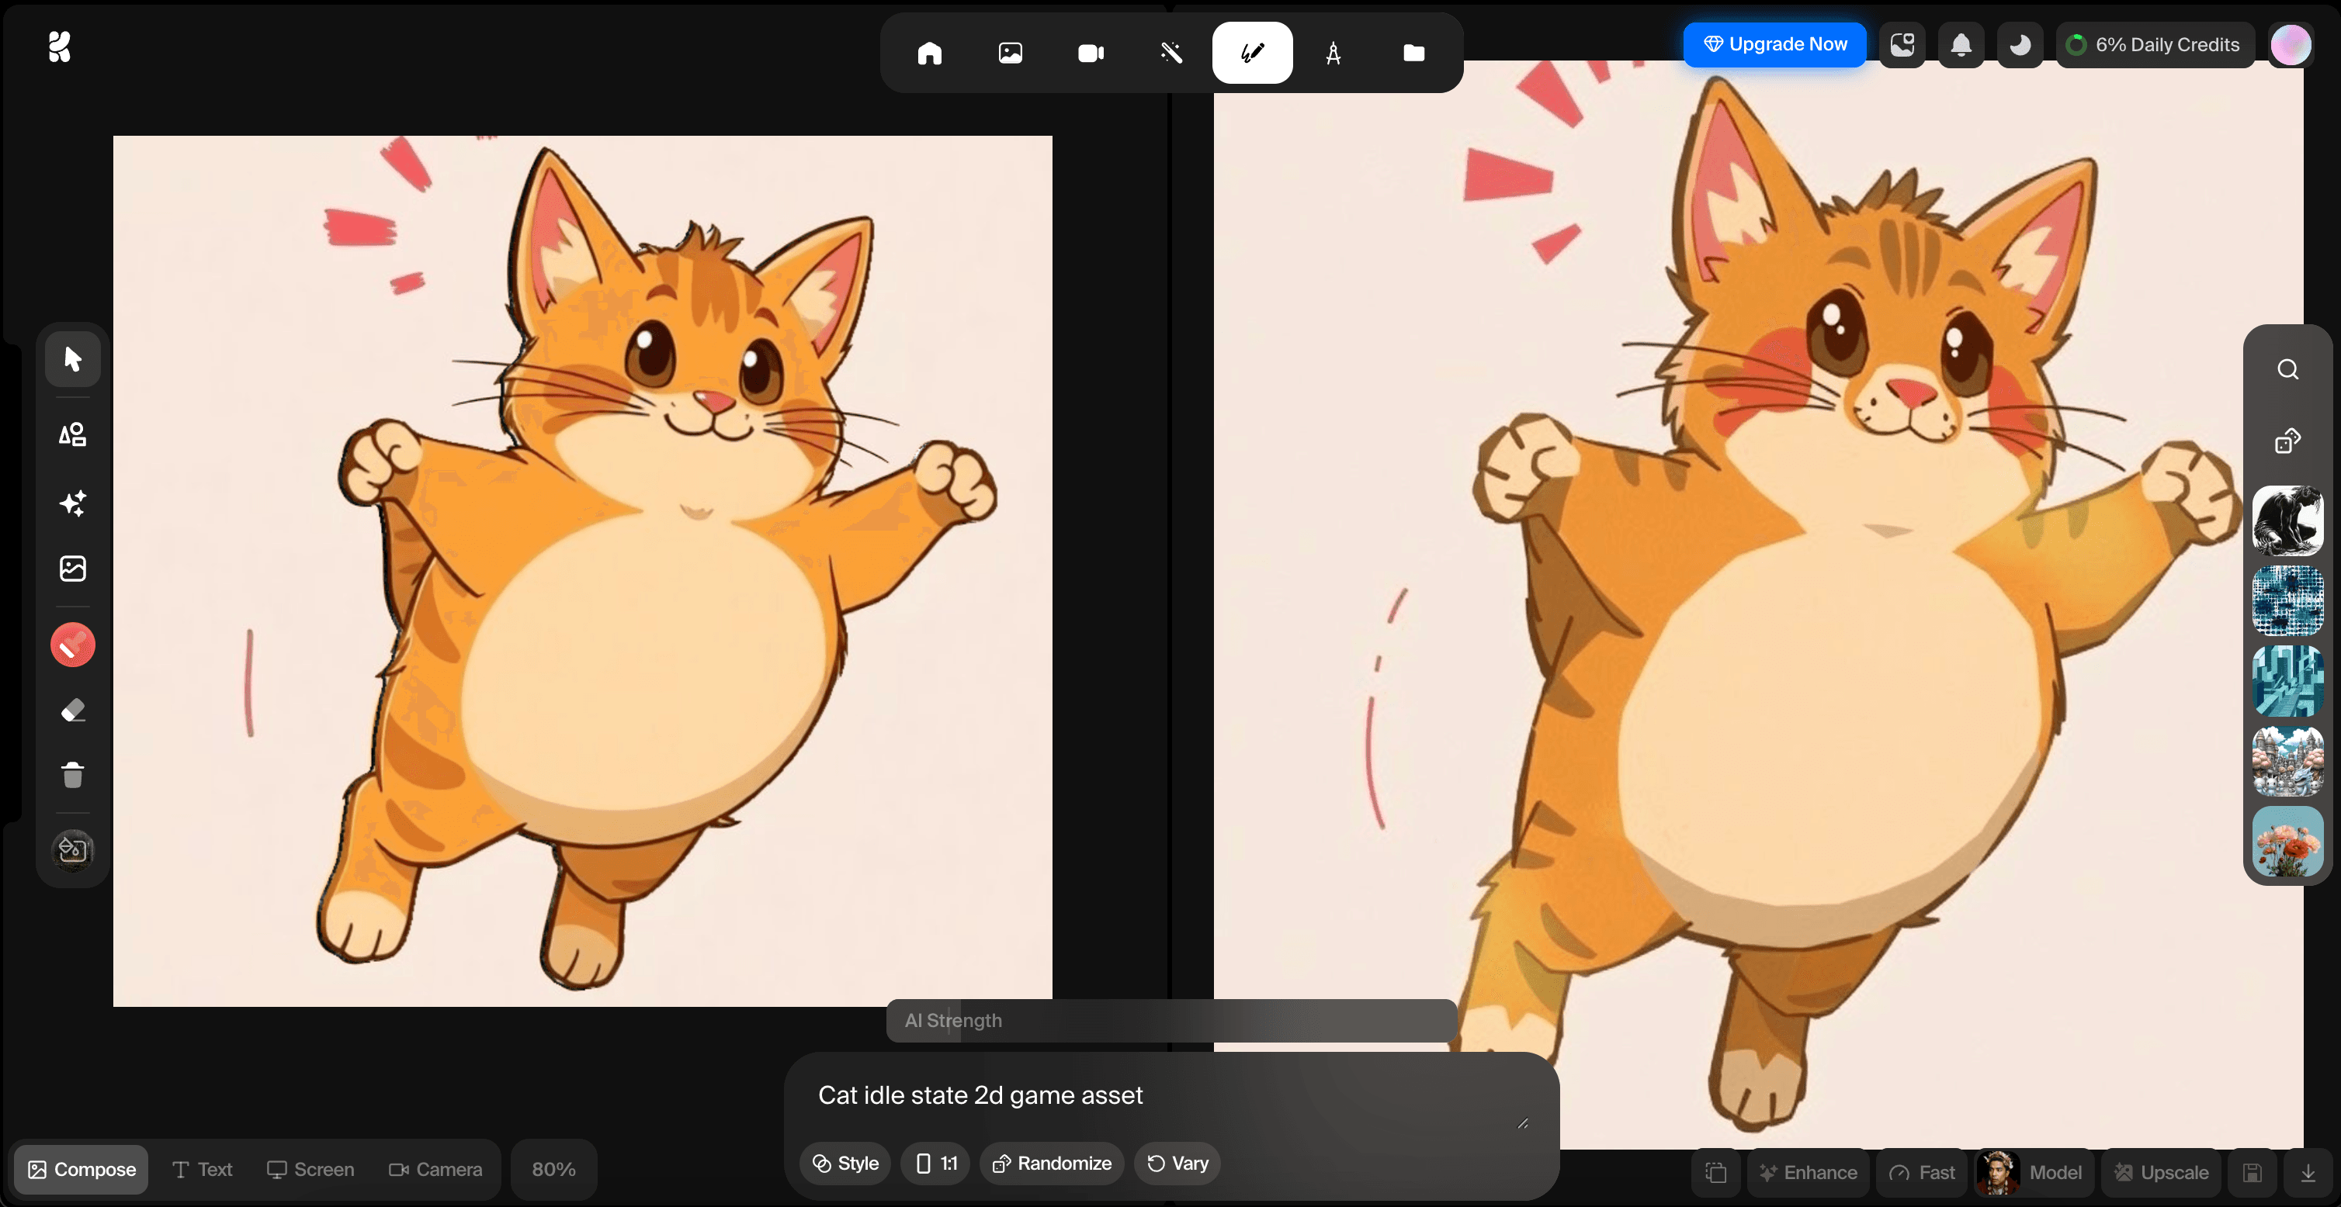Click the drawing canvas cat image
2341x1207 pixels.
(x=582, y=570)
